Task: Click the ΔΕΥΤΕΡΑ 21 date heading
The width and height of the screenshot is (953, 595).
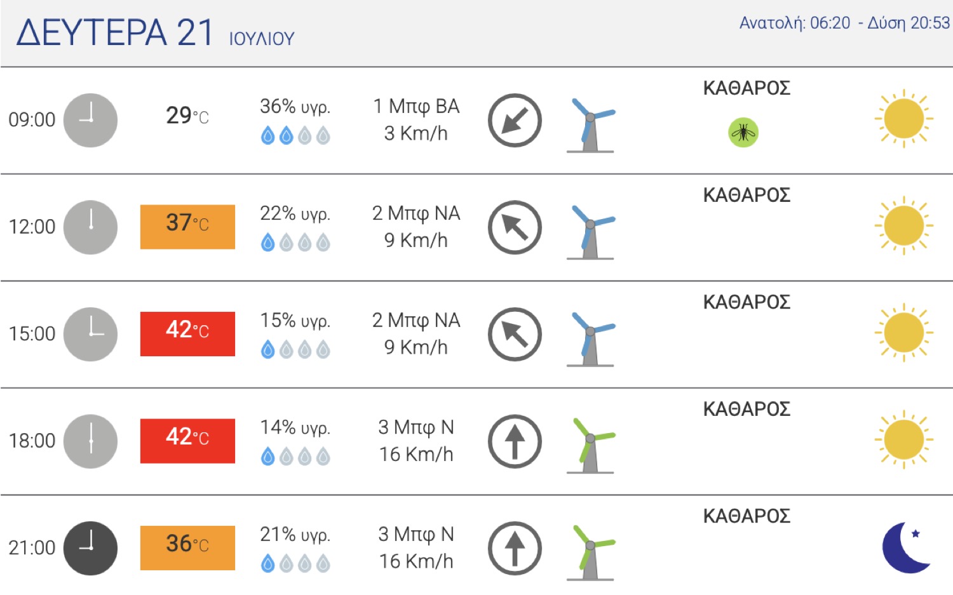Action: 115,32
